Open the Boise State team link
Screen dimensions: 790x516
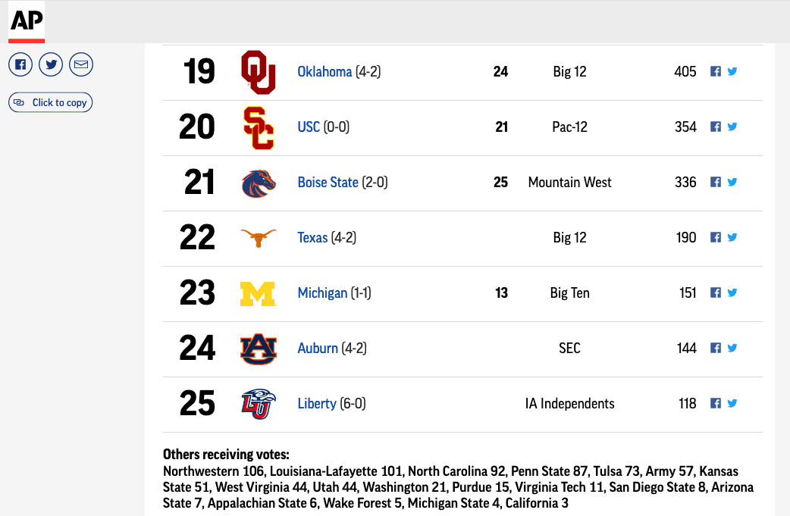tap(328, 182)
